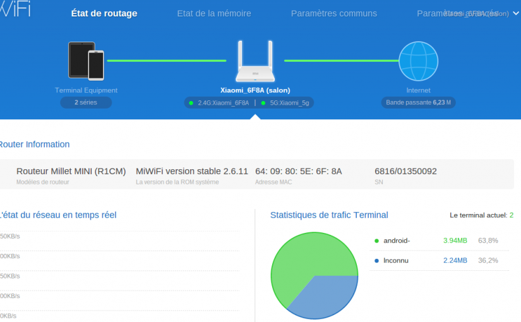Click the 3.94MB traffic value
521x322 pixels.
[455, 241]
